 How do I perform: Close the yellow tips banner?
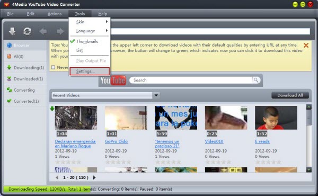(306, 45)
